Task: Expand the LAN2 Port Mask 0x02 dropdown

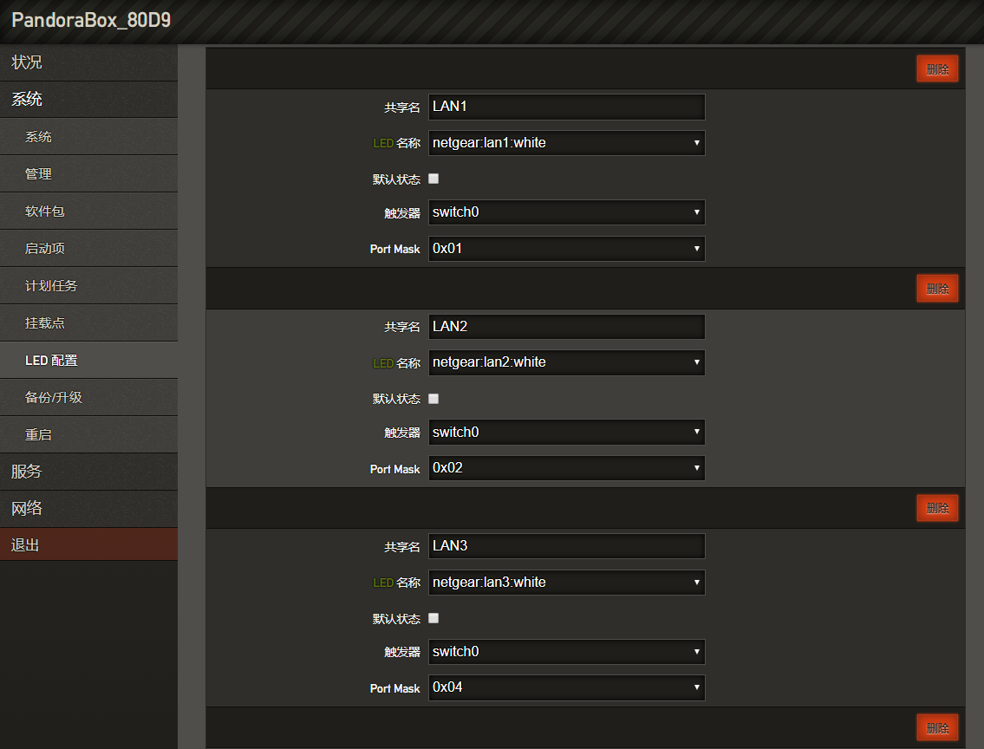Action: [x=567, y=468]
